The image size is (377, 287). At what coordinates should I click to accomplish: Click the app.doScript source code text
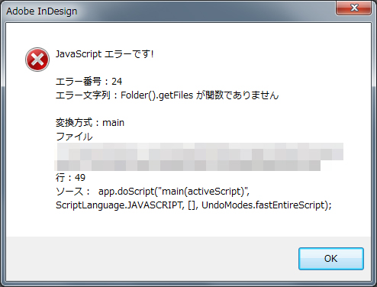click(x=174, y=192)
